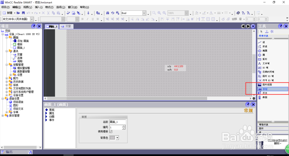Select the IO field (IO 域) tool
The width and height of the screenshot is (289, 156).
click(x=273, y=68)
